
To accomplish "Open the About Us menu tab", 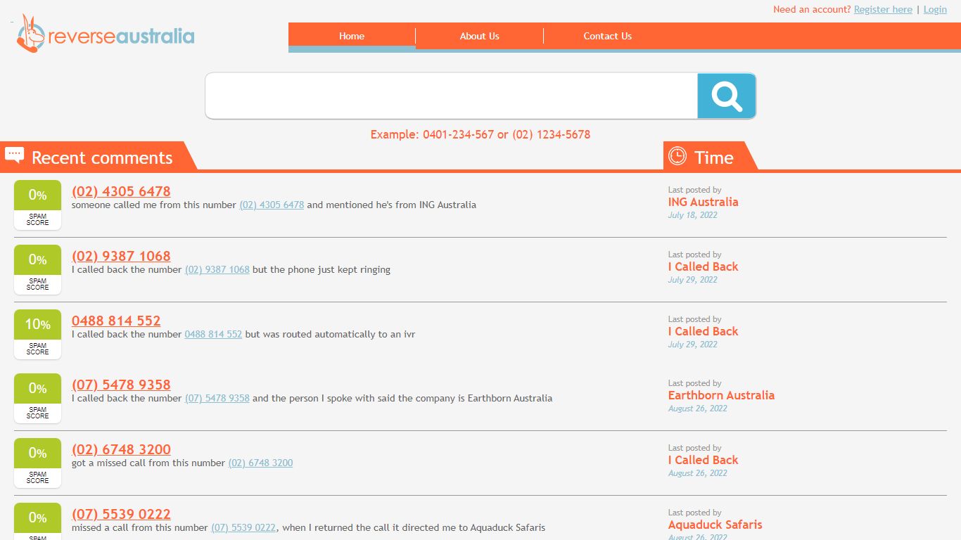I will pos(480,36).
